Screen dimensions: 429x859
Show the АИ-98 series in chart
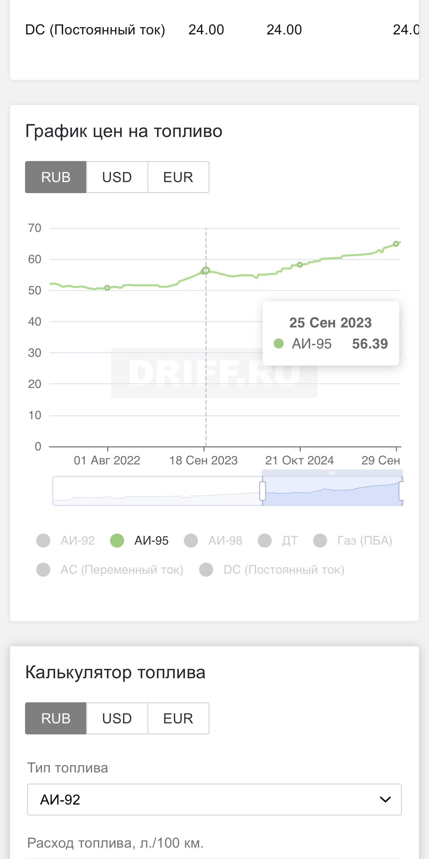pyautogui.click(x=213, y=541)
